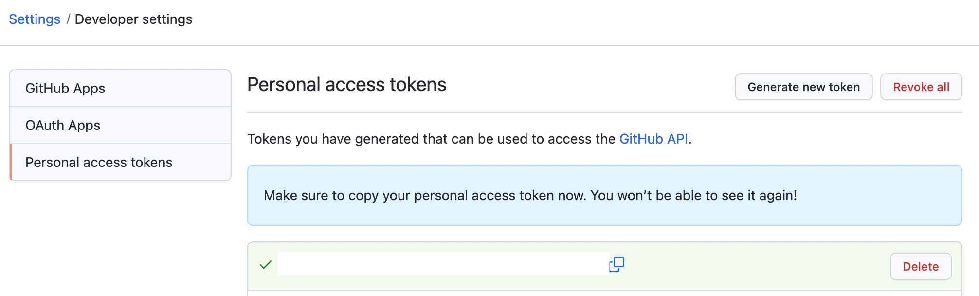Click the slash separator in the breadcrumb
The image size is (979, 296).
coord(68,19)
